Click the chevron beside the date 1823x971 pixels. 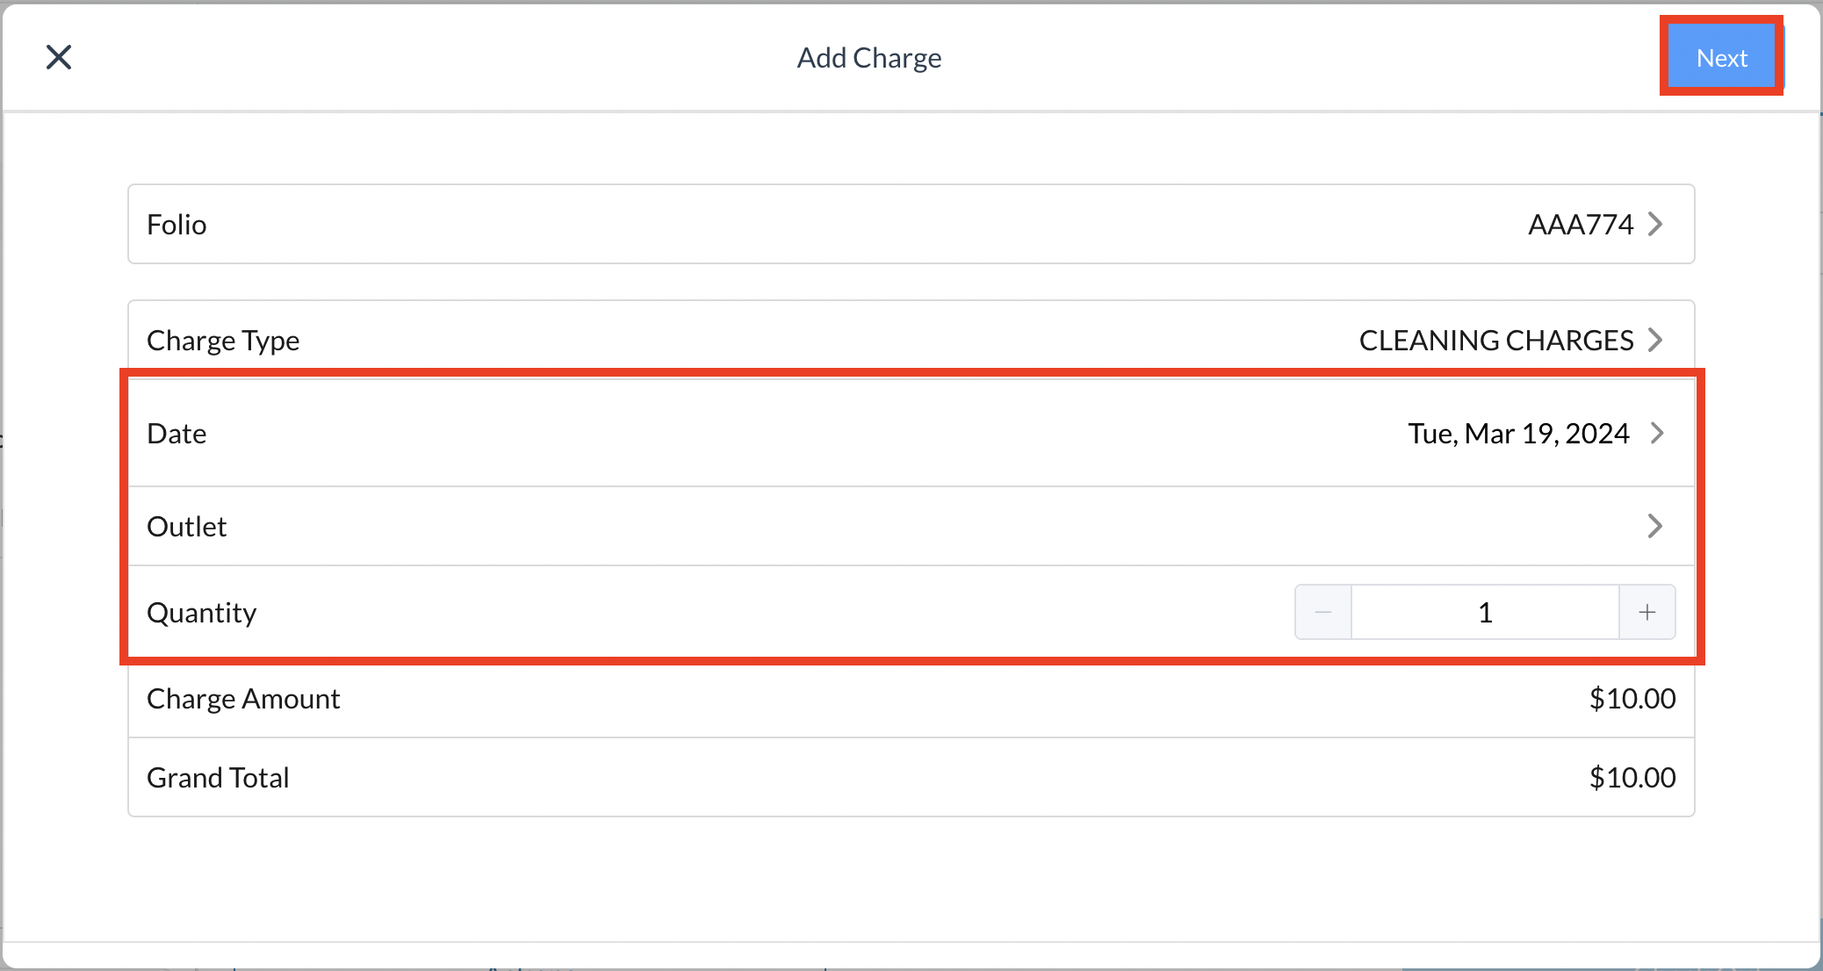(x=1657, y=433)
